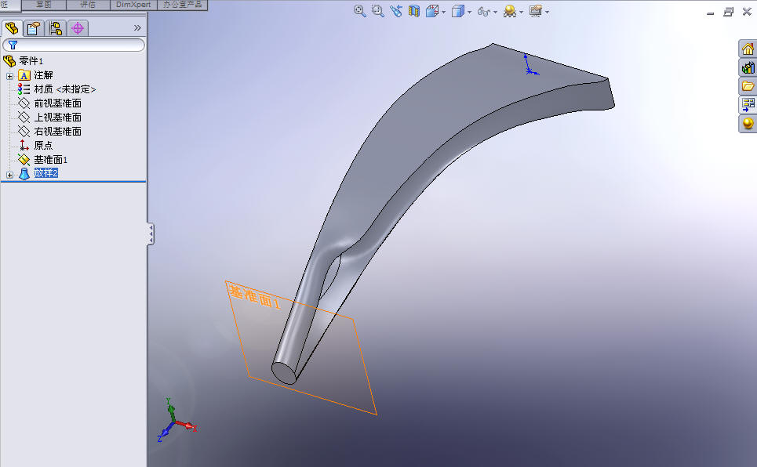The image size is (757, 467).
Task: Click the XYZ orientation triad
Action: pos(176,421)
